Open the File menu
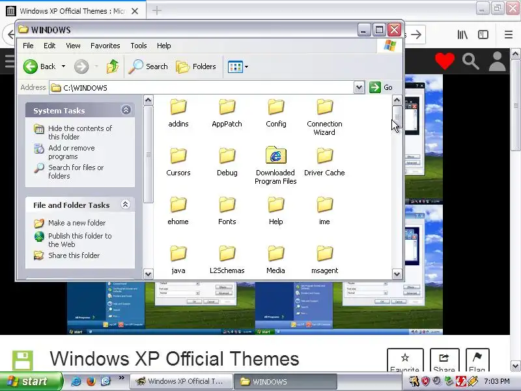521x391 pixels. tap(28, 46)
